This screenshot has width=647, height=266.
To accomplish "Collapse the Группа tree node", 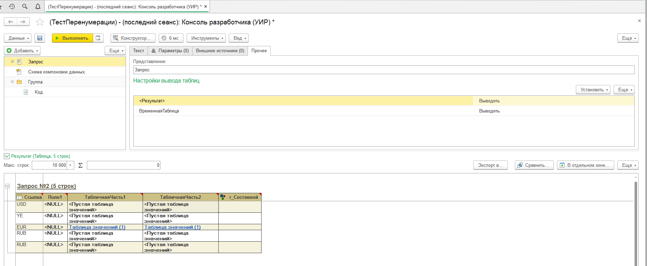I will (12, 82).
